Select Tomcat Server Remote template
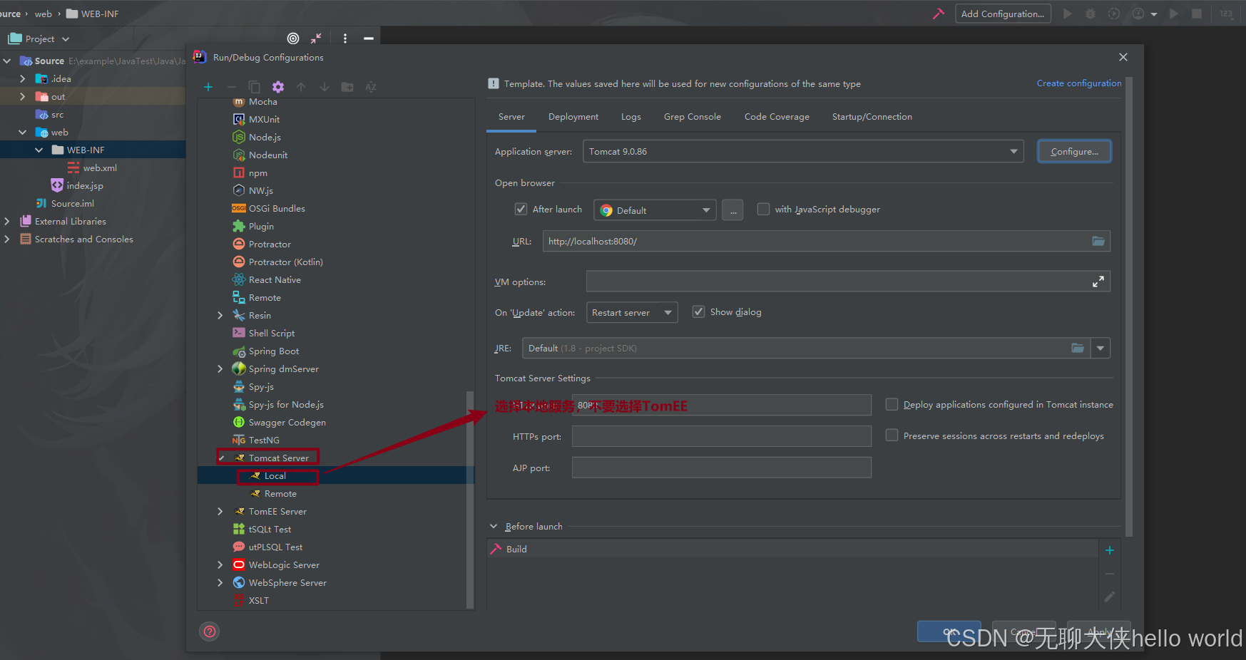The width and height of the screenshot is (1246, 660). click(x=280, y=494)
